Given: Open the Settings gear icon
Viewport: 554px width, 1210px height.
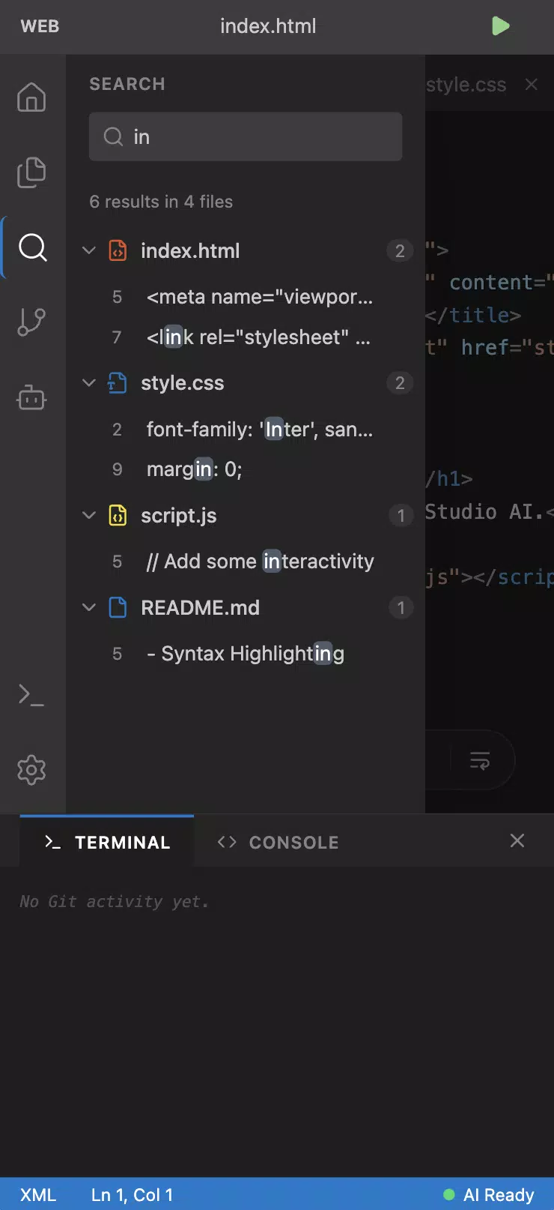Looking at the screenshot, I should 31,770.
